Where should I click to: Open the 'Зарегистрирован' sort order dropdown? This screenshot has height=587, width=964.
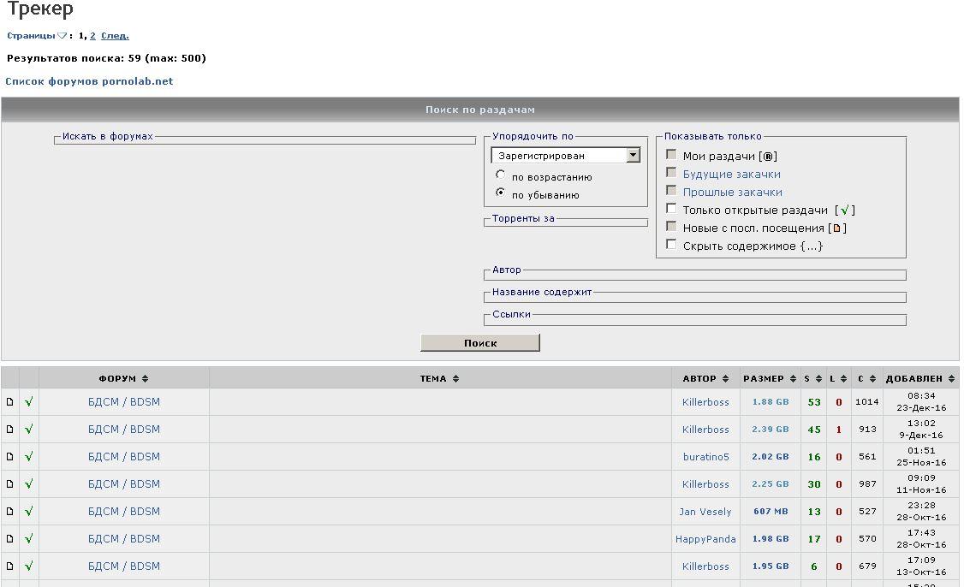point(633,156)
